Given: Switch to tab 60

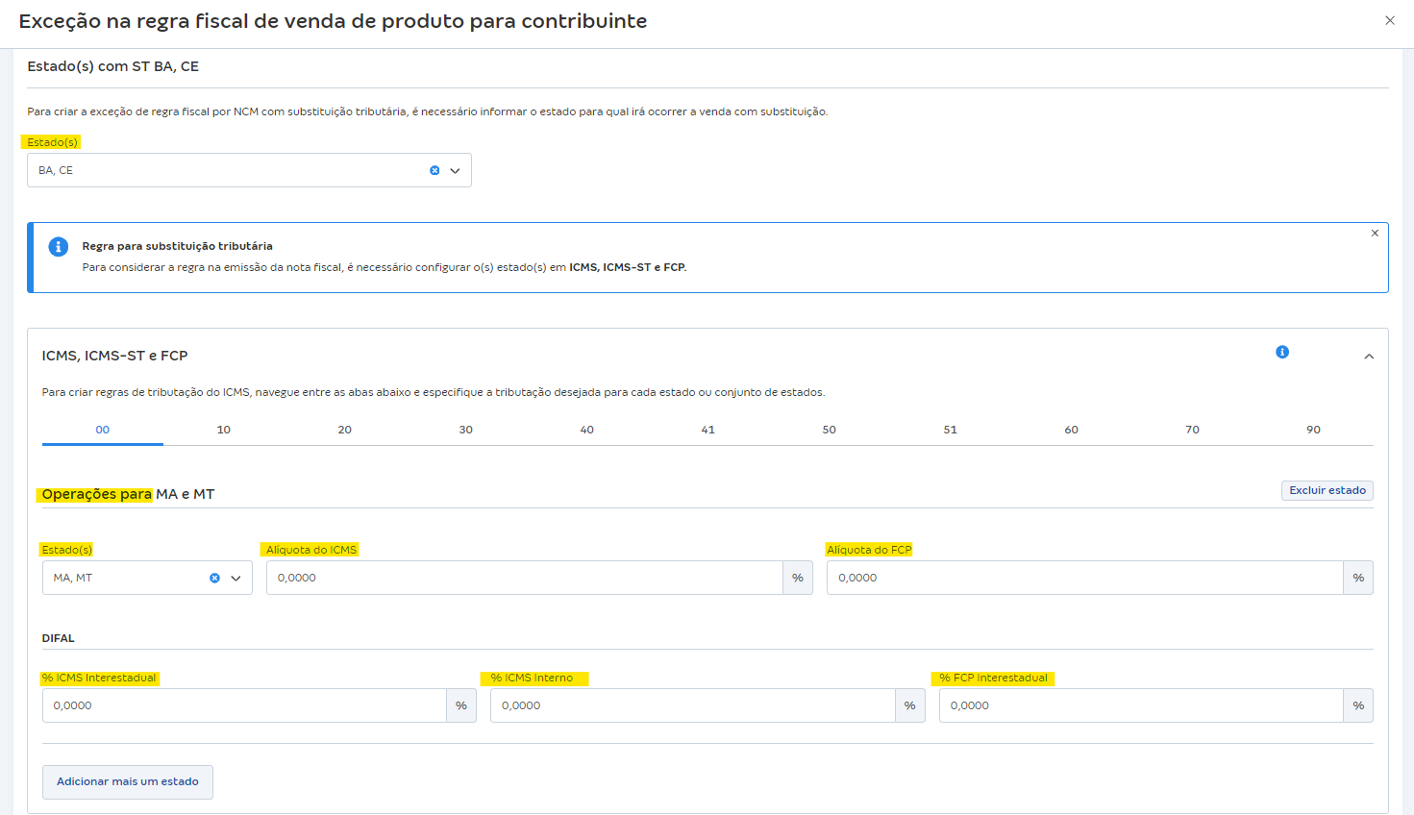Looking at the screenshot, I should click(1071, 430).
